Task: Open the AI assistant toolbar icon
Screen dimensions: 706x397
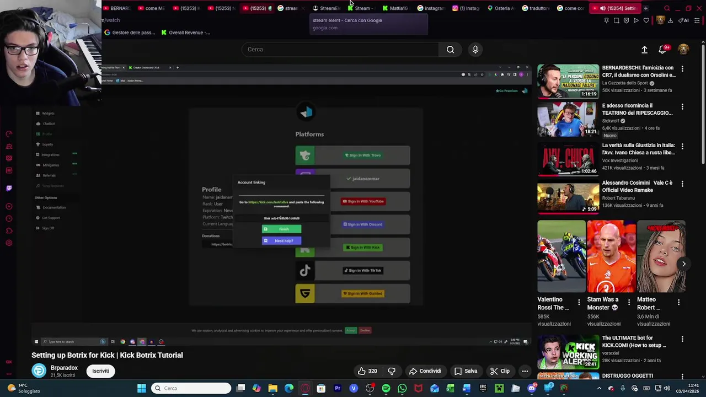Action: [684, 20]
